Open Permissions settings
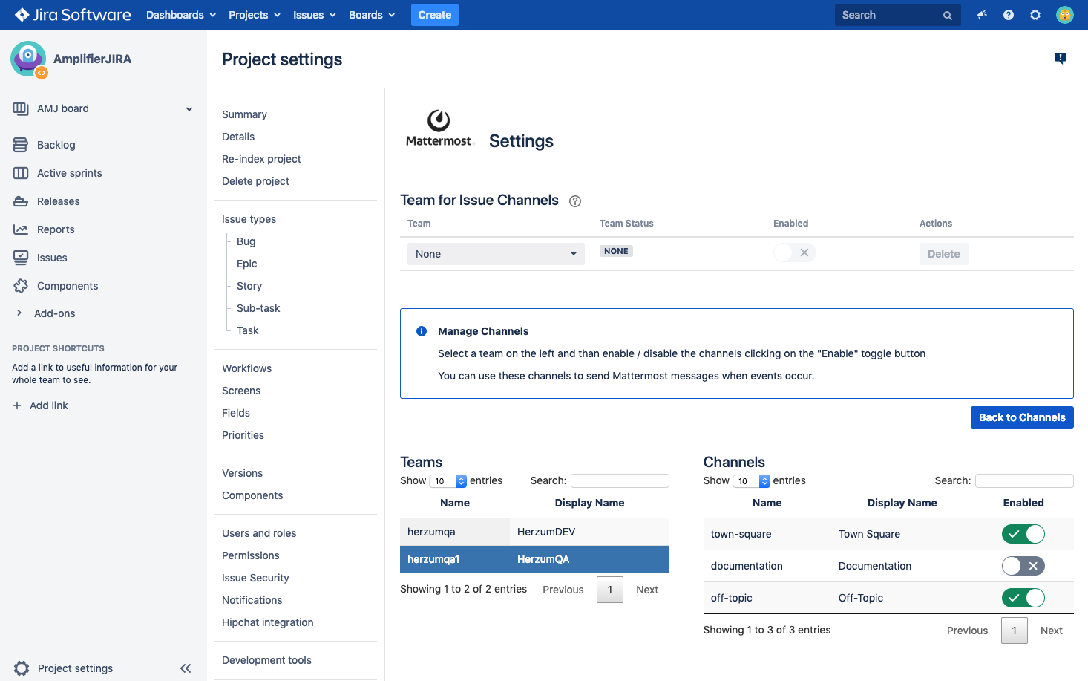This screenshot has height=681, width=1088. (251, 555)
